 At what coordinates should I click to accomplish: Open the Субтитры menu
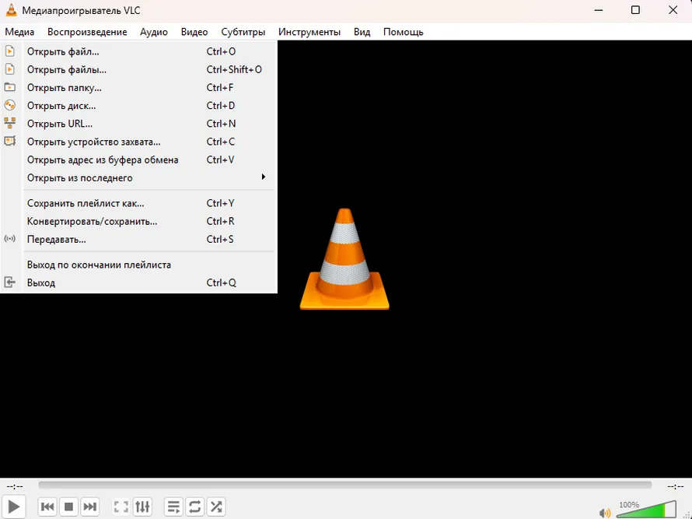click(x=243, y=32)
